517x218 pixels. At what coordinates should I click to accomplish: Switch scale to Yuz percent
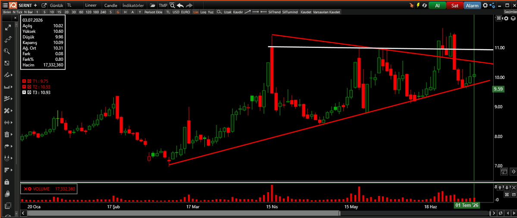211,12
